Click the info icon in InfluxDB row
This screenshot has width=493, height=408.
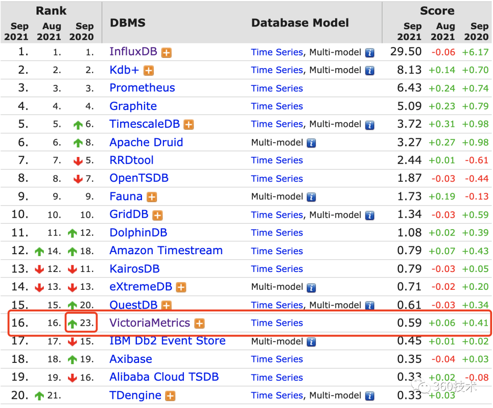pyautogui.click(x=370, y=53)
